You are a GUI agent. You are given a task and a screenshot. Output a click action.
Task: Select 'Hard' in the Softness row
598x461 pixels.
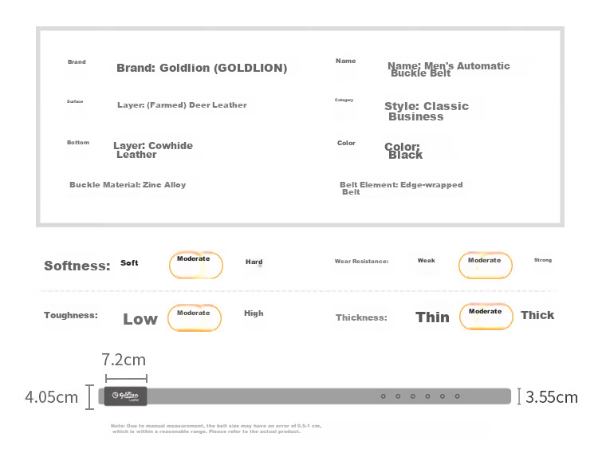[254, 262]
